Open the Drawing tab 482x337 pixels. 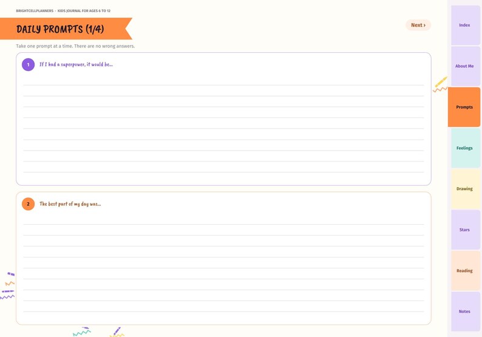466,189
